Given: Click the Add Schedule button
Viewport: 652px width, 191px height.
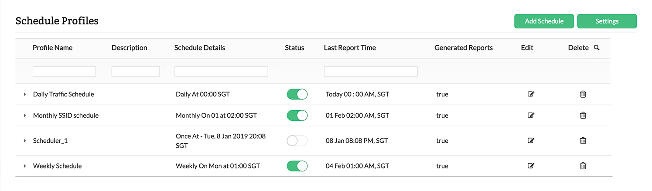Looking at the screenshot, I should pos(544,21).
